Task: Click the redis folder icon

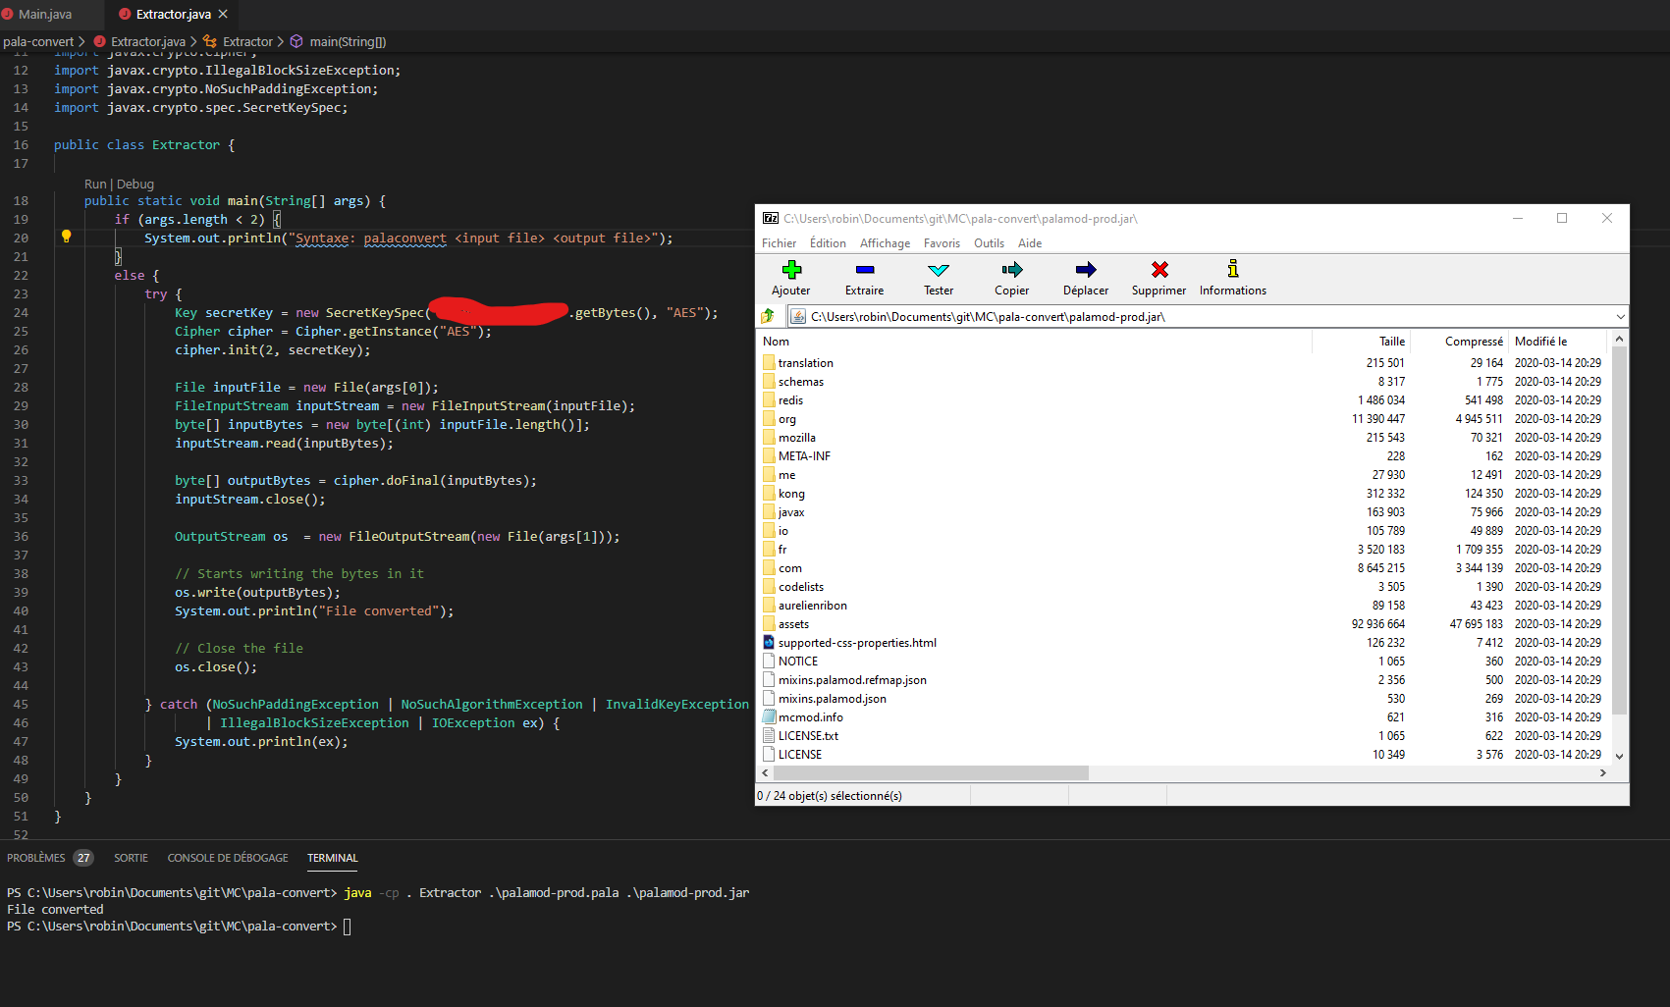Action: click(769, 399)
